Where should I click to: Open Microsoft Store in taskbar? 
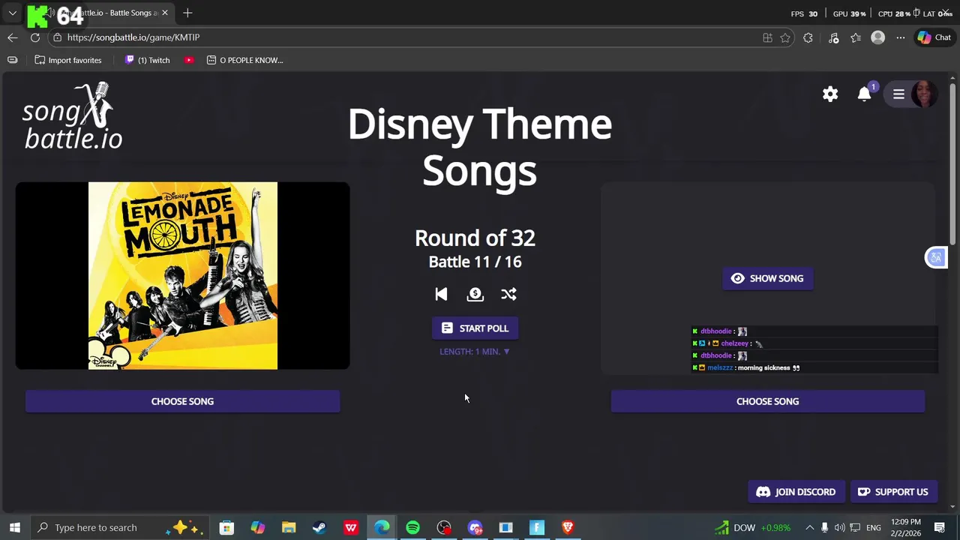226,527
